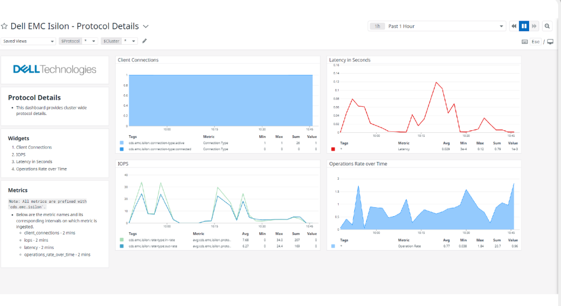The image size is (561, 306).
Task: Click '1. Client Connections' in Widgets list
Action: [34, 147]
